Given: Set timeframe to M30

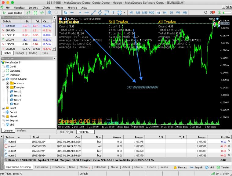Looking at the screenshot, I should click(151, 13).
